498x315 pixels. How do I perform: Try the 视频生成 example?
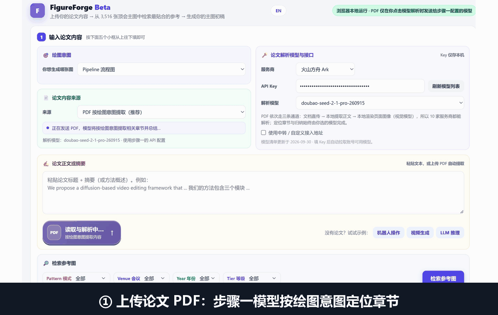(420, 233)
